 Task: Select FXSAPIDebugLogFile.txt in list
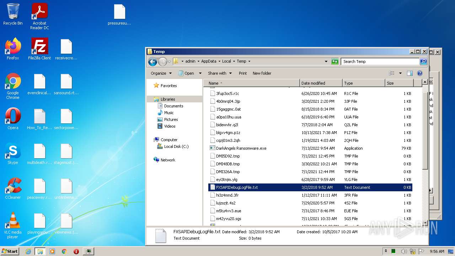pyautogui.click(x=310, y=187)
